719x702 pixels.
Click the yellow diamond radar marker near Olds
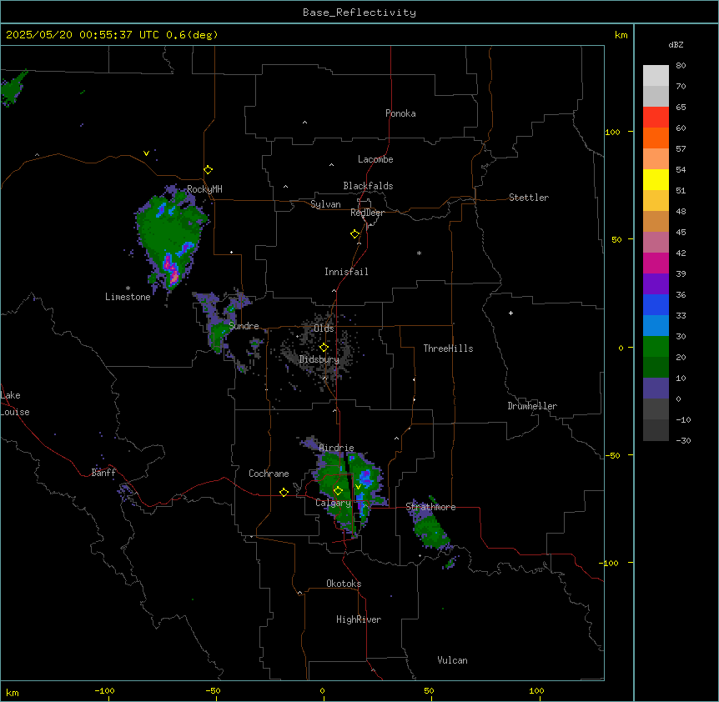click(324, 348)
